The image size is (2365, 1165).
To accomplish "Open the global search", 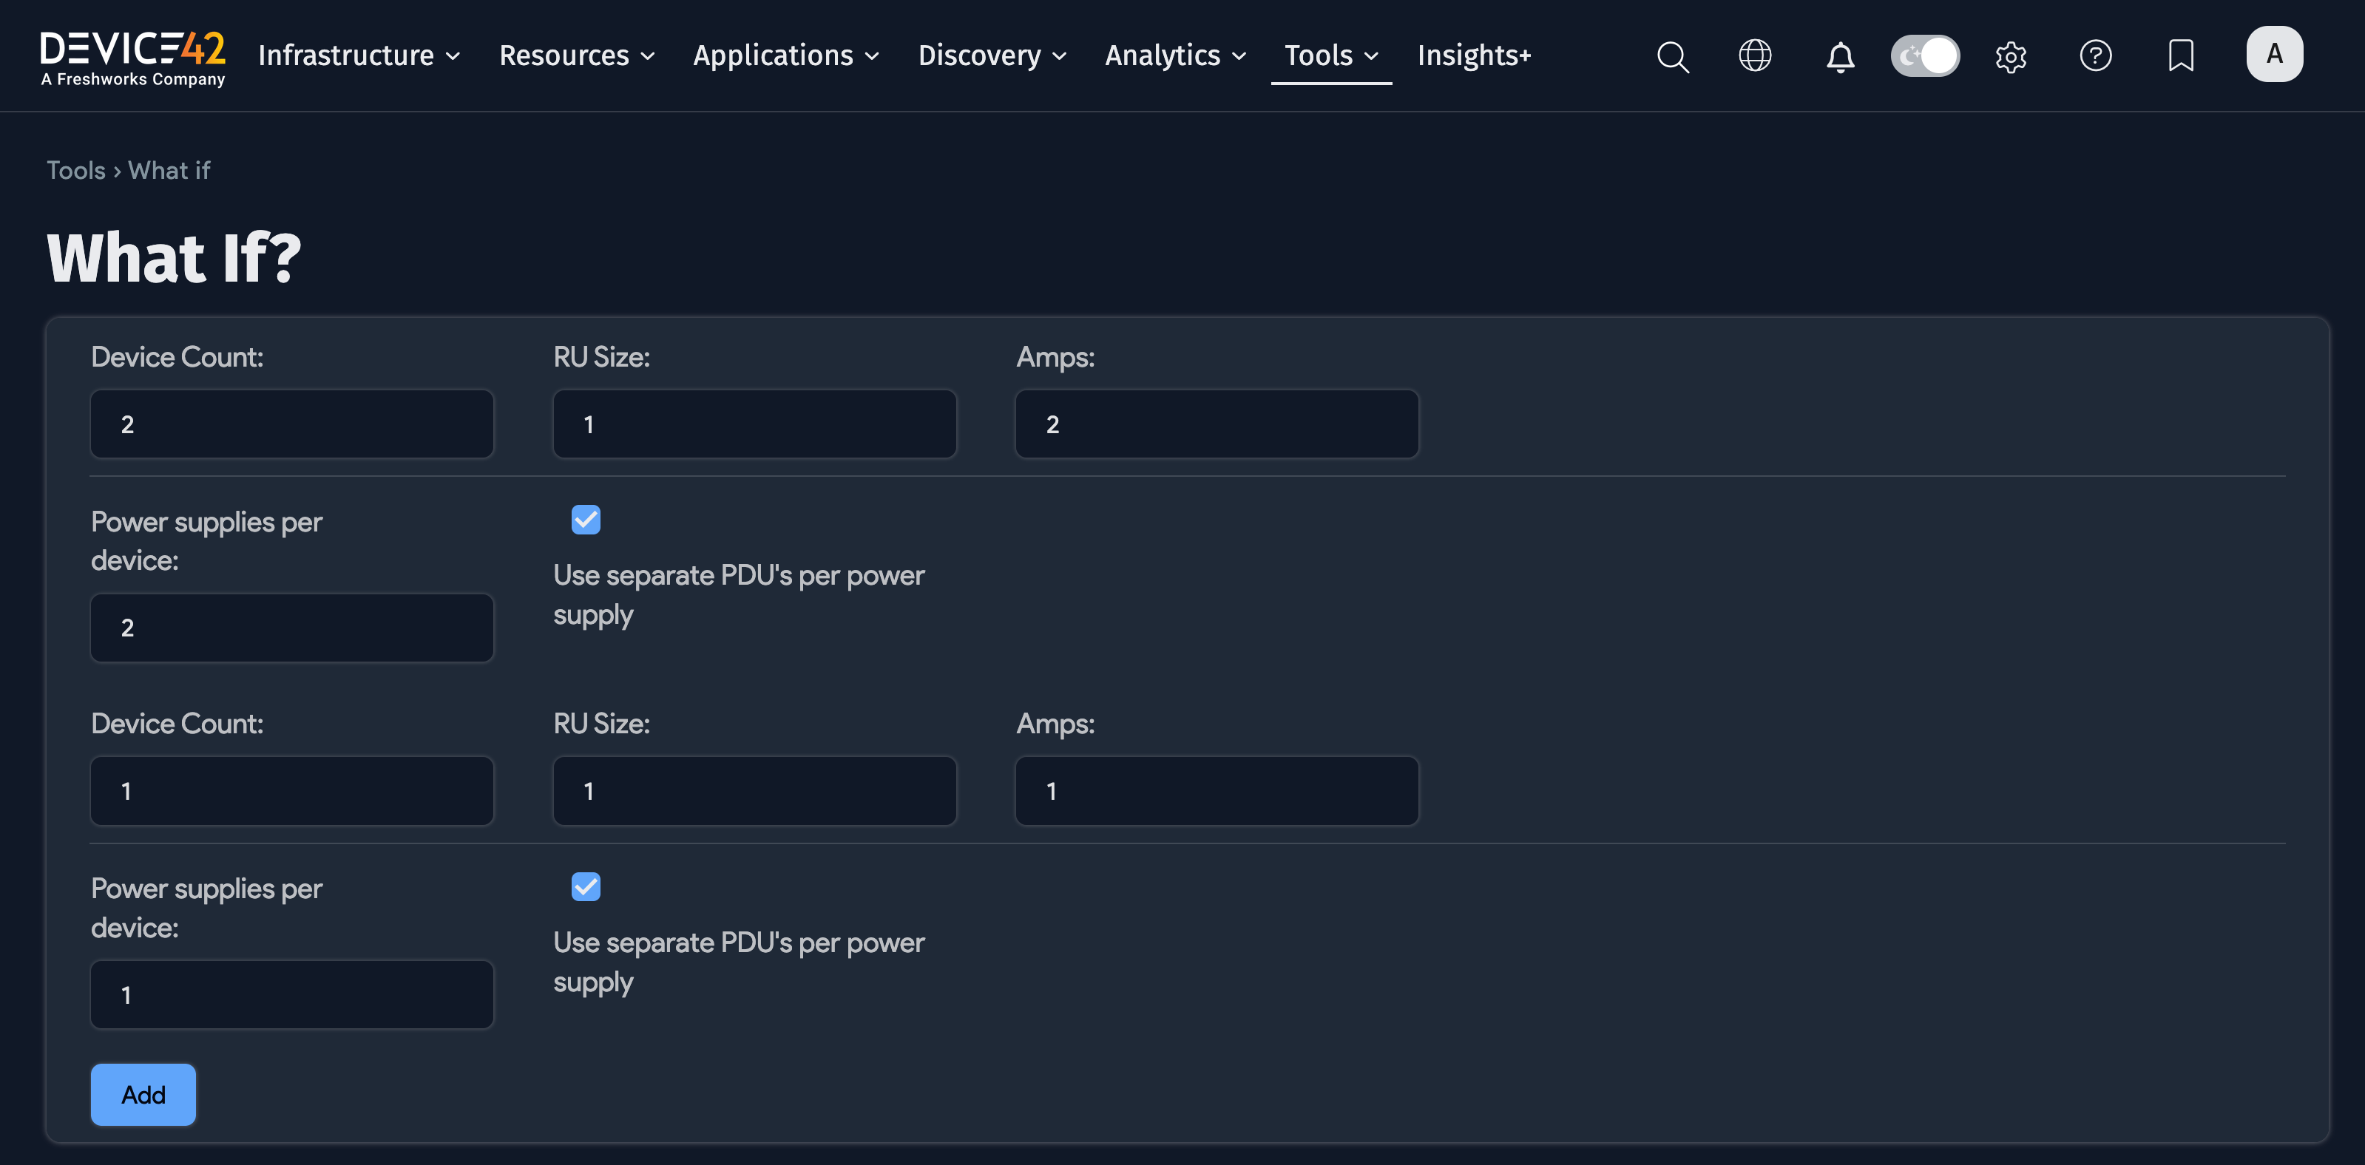I will point(1673,56).
